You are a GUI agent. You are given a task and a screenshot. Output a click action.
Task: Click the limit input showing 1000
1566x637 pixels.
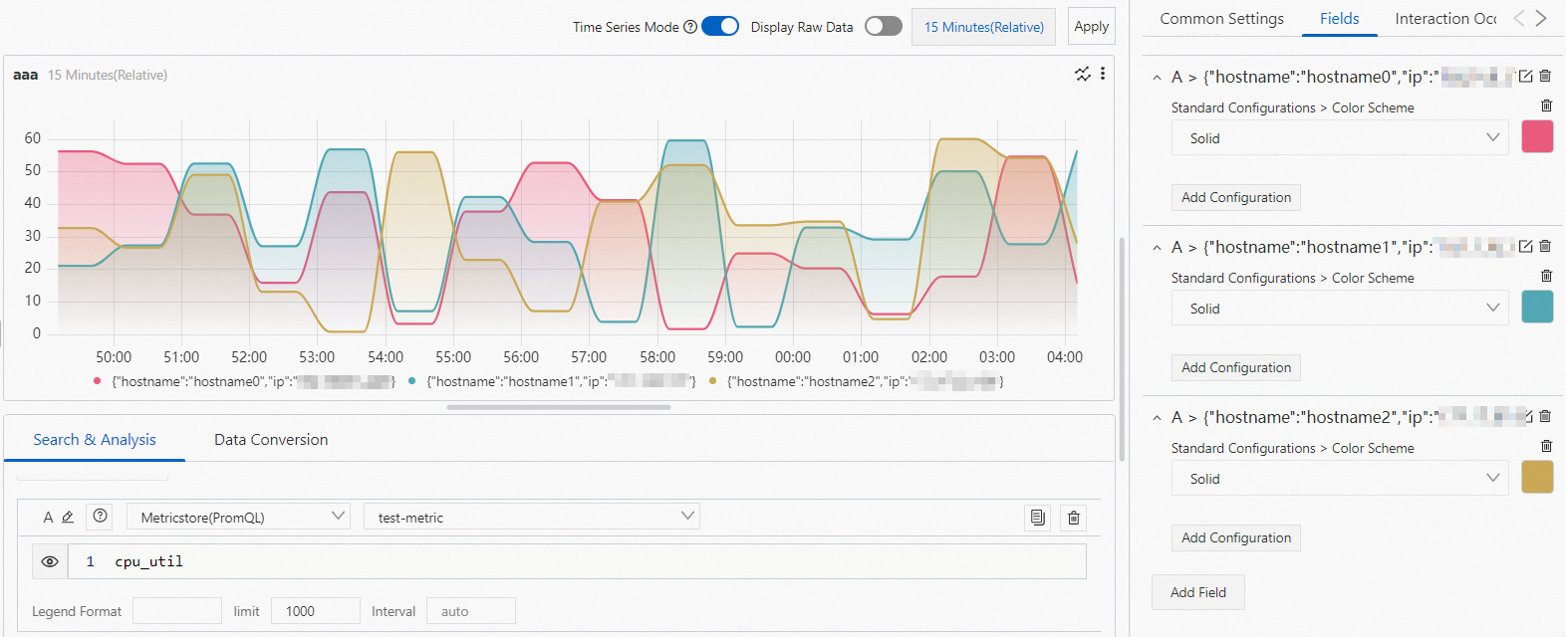coord(315,611)
